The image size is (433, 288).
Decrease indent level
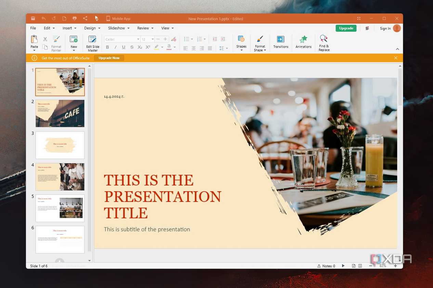click(x=215, y=39)
